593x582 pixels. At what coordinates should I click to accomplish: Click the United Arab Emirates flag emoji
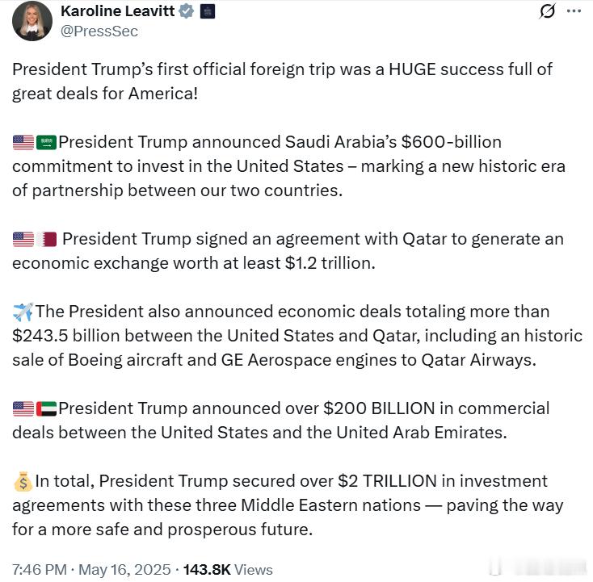click(47, 409)
